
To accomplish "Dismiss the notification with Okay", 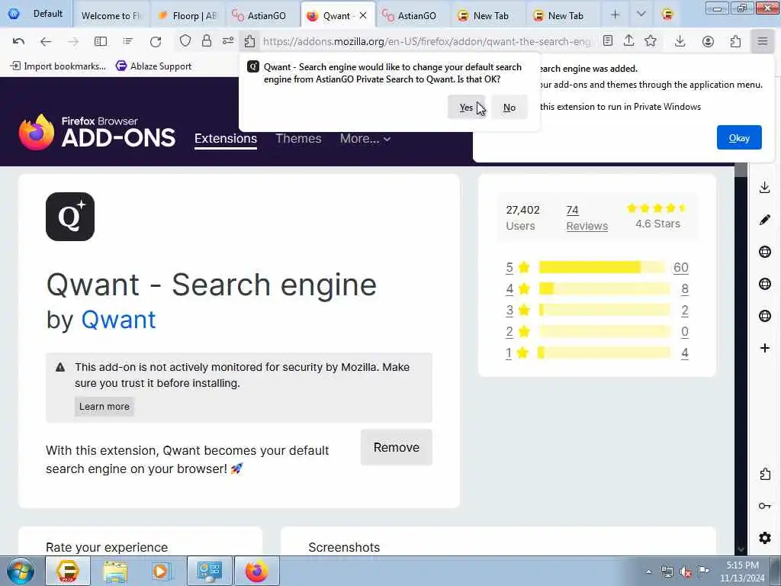I will [x=739, y=137].
